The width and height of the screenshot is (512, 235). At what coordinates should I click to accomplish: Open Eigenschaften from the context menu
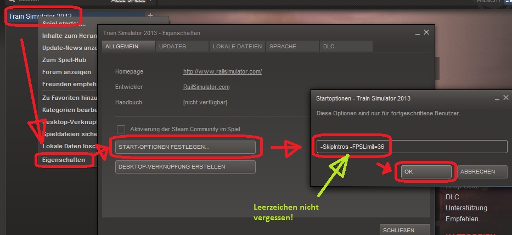pyautogui.click(x=64, y=160)
